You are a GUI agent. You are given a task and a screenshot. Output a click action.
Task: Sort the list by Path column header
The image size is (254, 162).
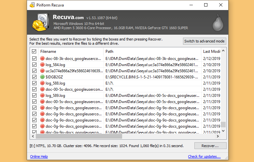152,52
